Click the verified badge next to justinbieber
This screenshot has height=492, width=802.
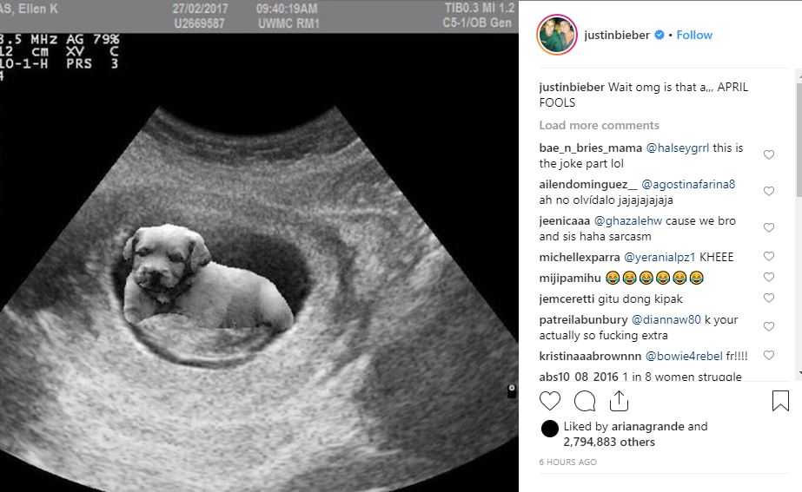tap(659, 35)
